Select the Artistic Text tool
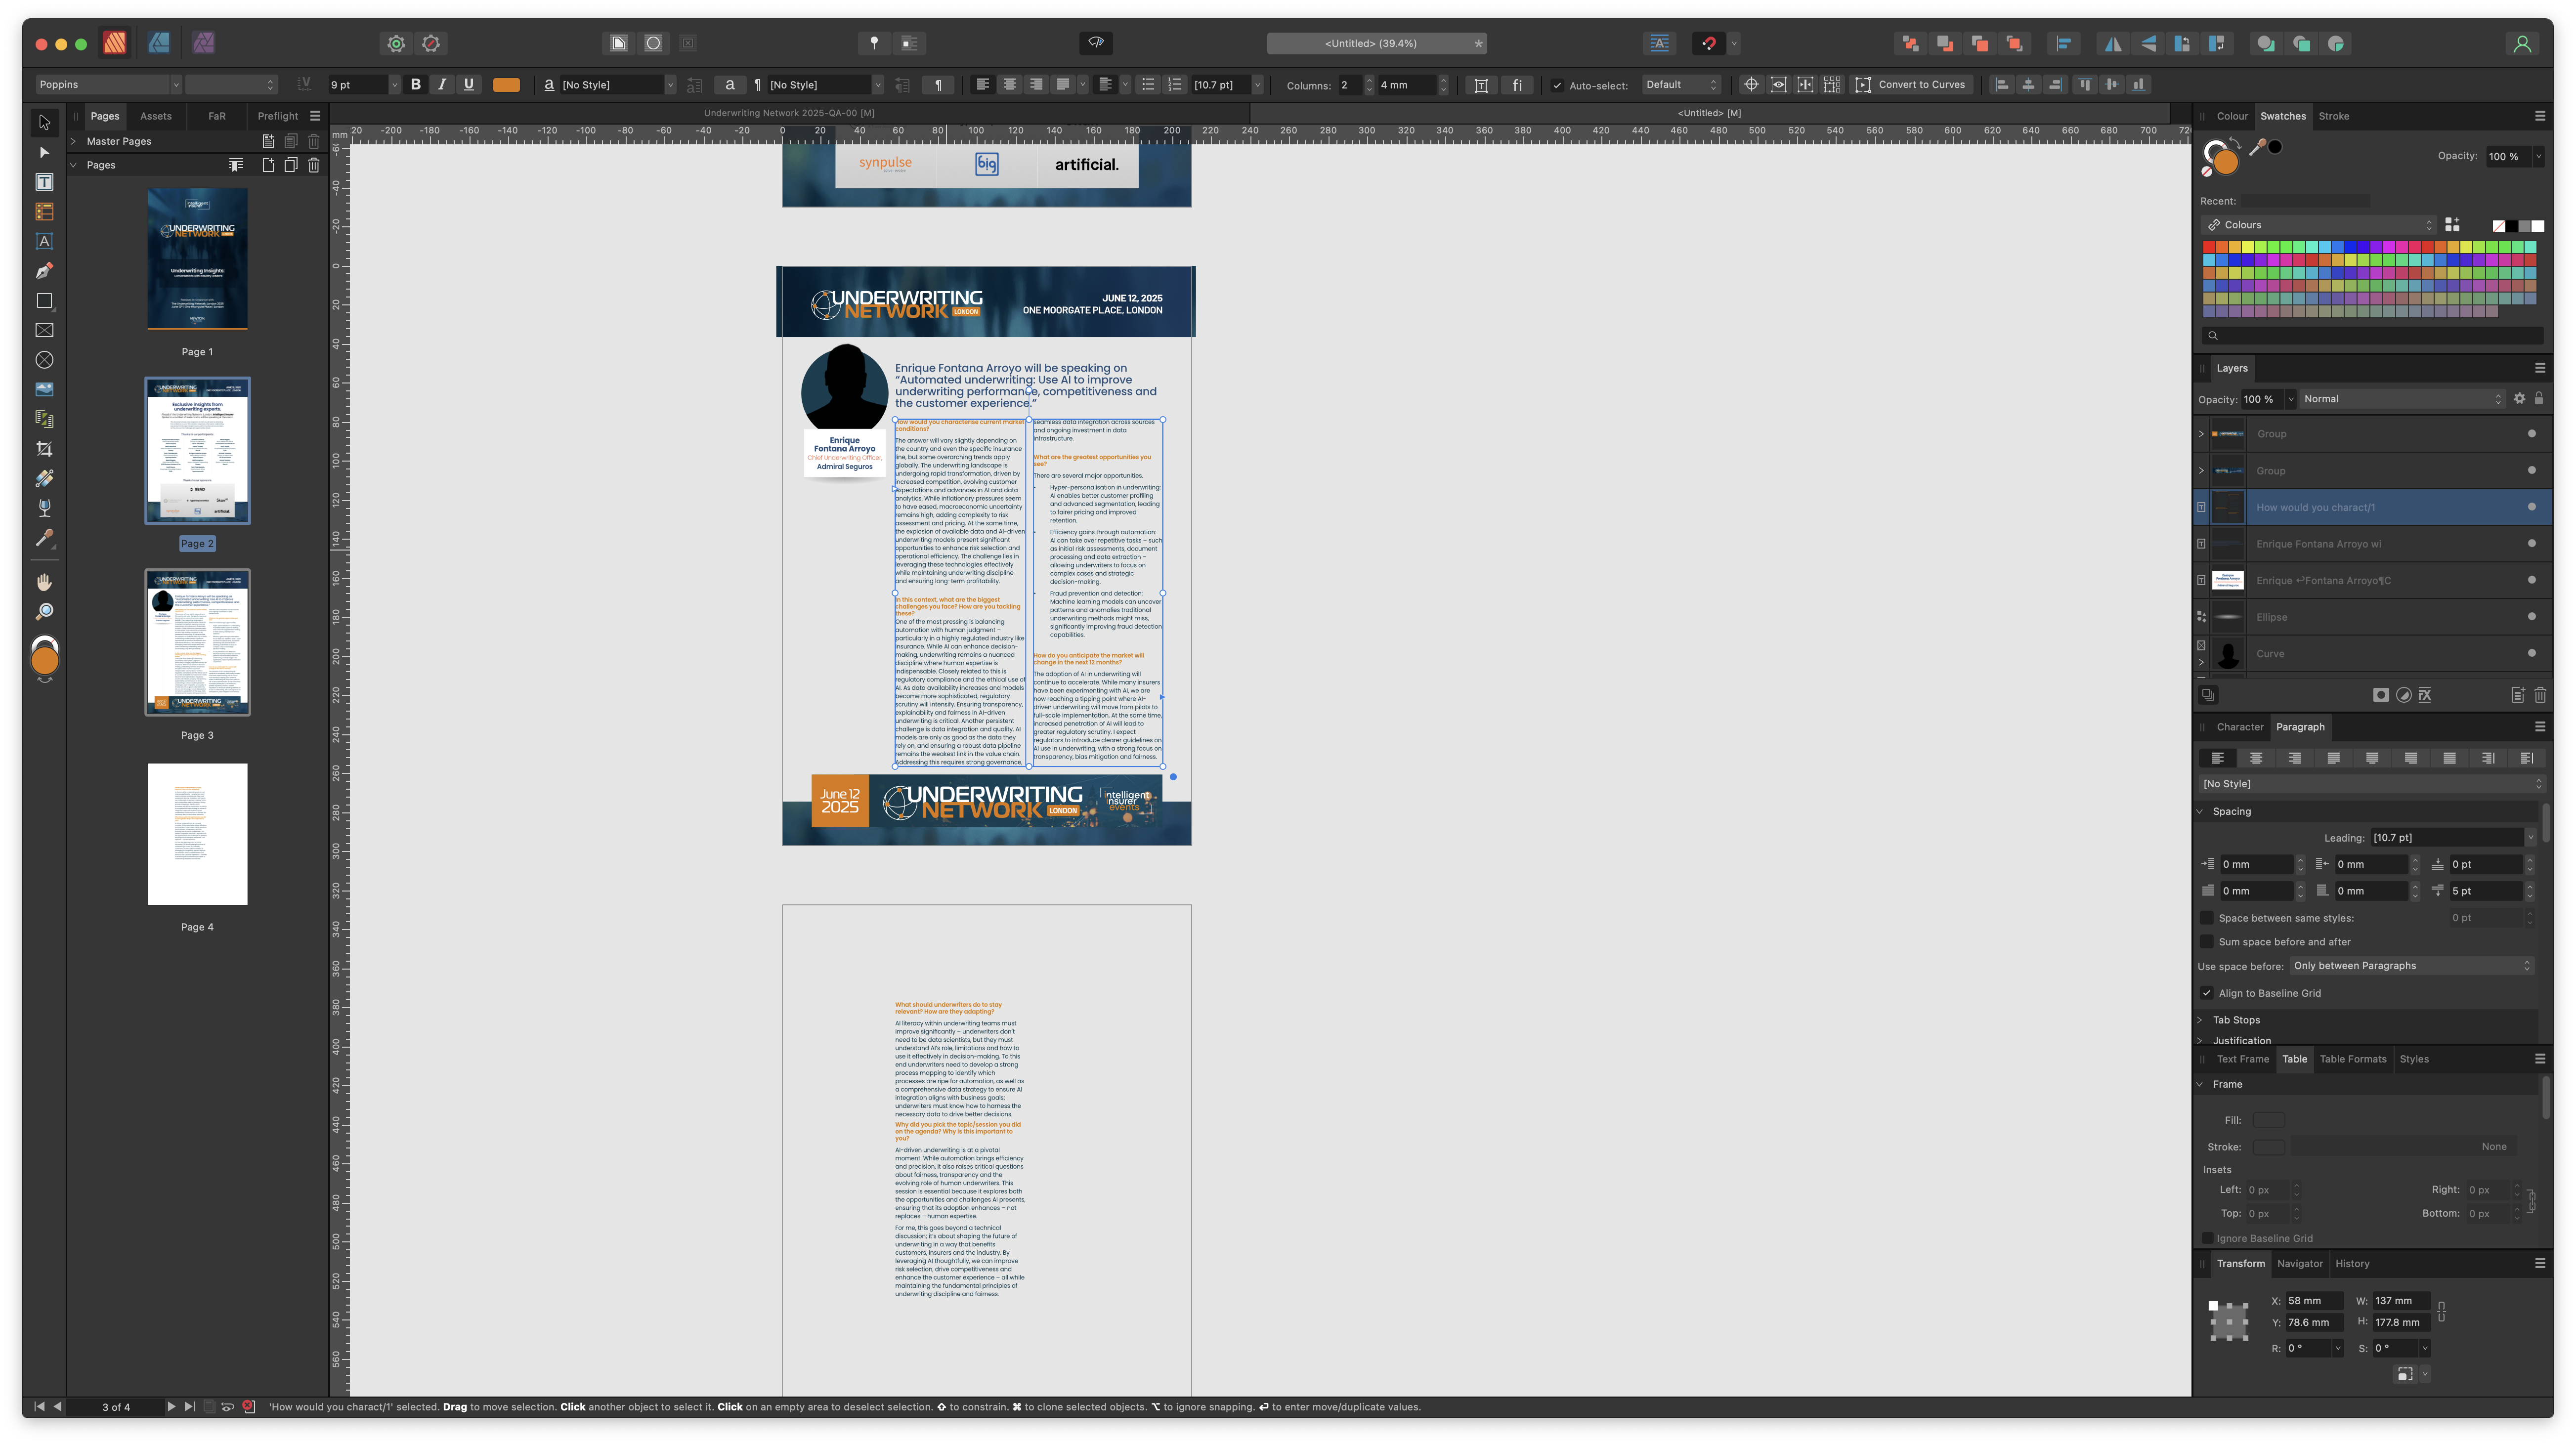The image size is (2576, 1444). click(x=44, y=241)
